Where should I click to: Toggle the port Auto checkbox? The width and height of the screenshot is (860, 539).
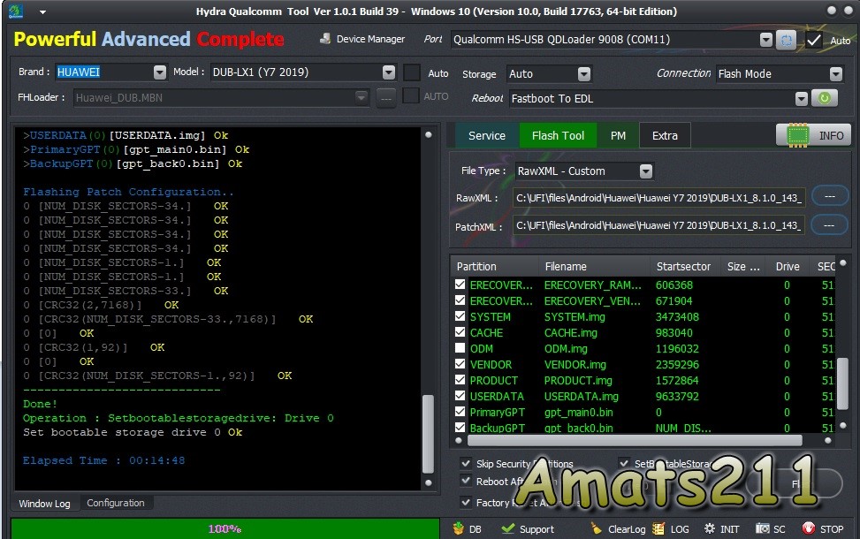point(814,41)
